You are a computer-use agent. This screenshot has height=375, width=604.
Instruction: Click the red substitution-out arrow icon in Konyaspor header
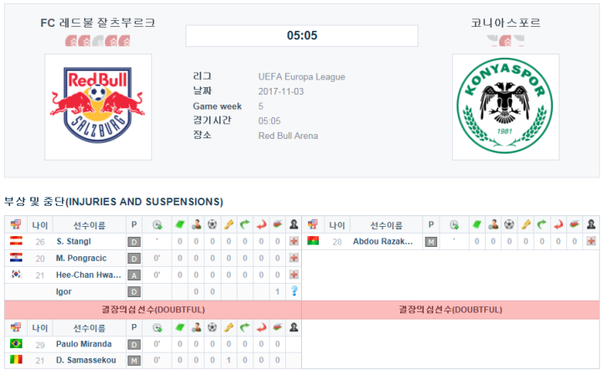tap(558, 224)
